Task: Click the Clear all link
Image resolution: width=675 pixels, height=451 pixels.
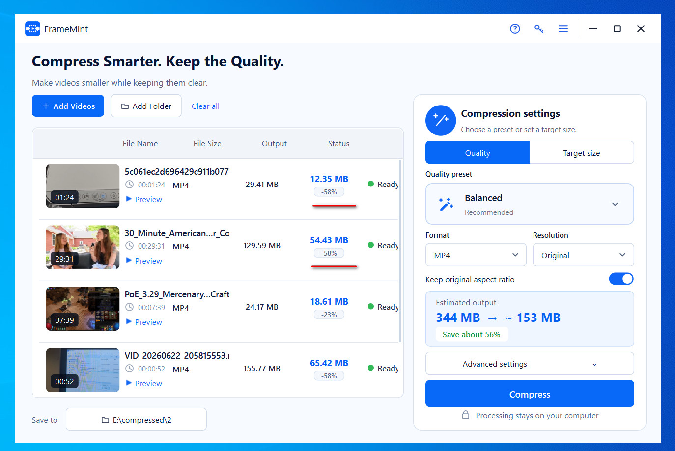Action: coord(205,106)
